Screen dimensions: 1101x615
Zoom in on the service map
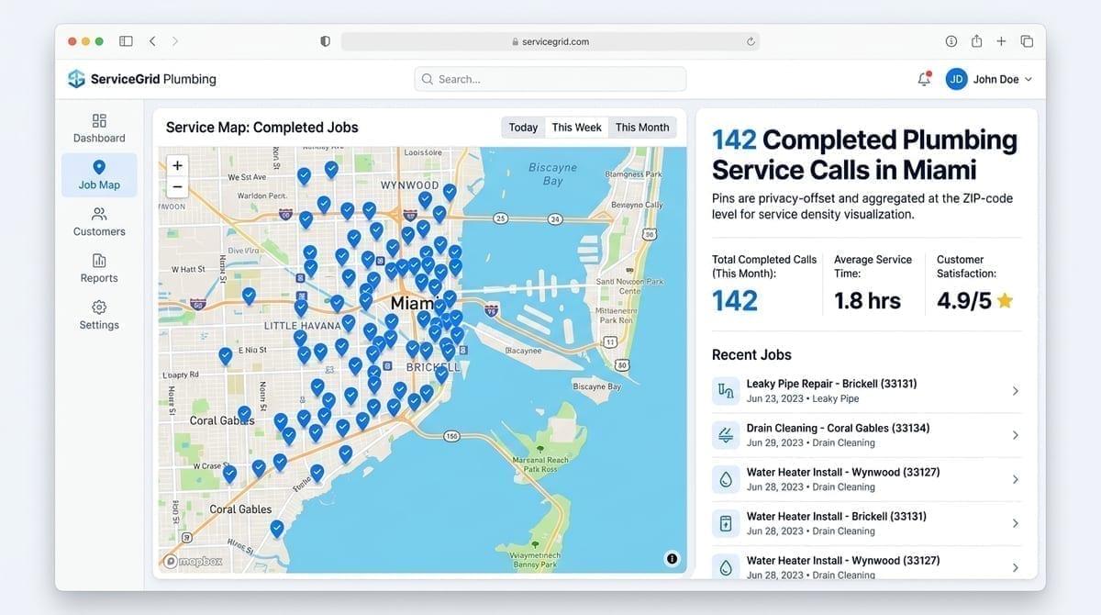tap(176, 165)
